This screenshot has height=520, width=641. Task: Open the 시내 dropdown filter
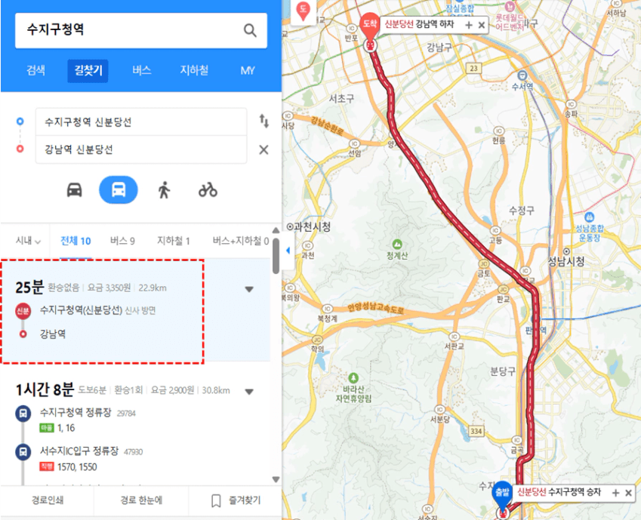28,241
